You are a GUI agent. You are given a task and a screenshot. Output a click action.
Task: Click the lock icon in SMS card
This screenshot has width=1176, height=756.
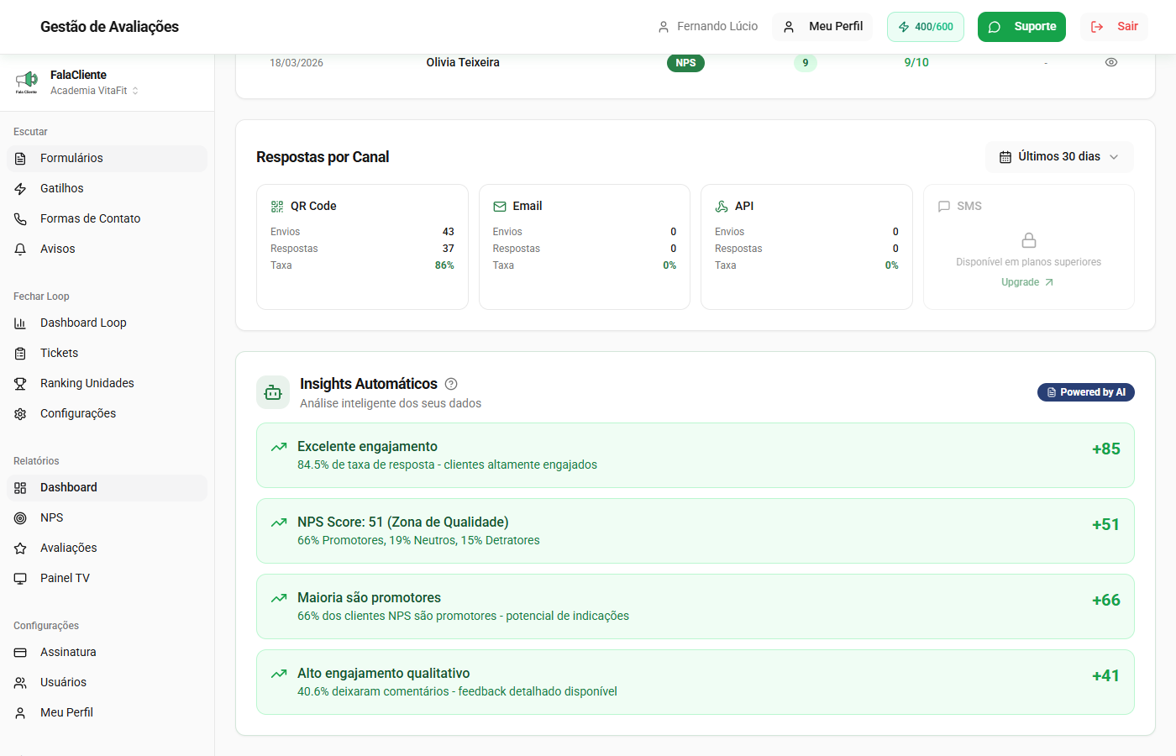1028,240
